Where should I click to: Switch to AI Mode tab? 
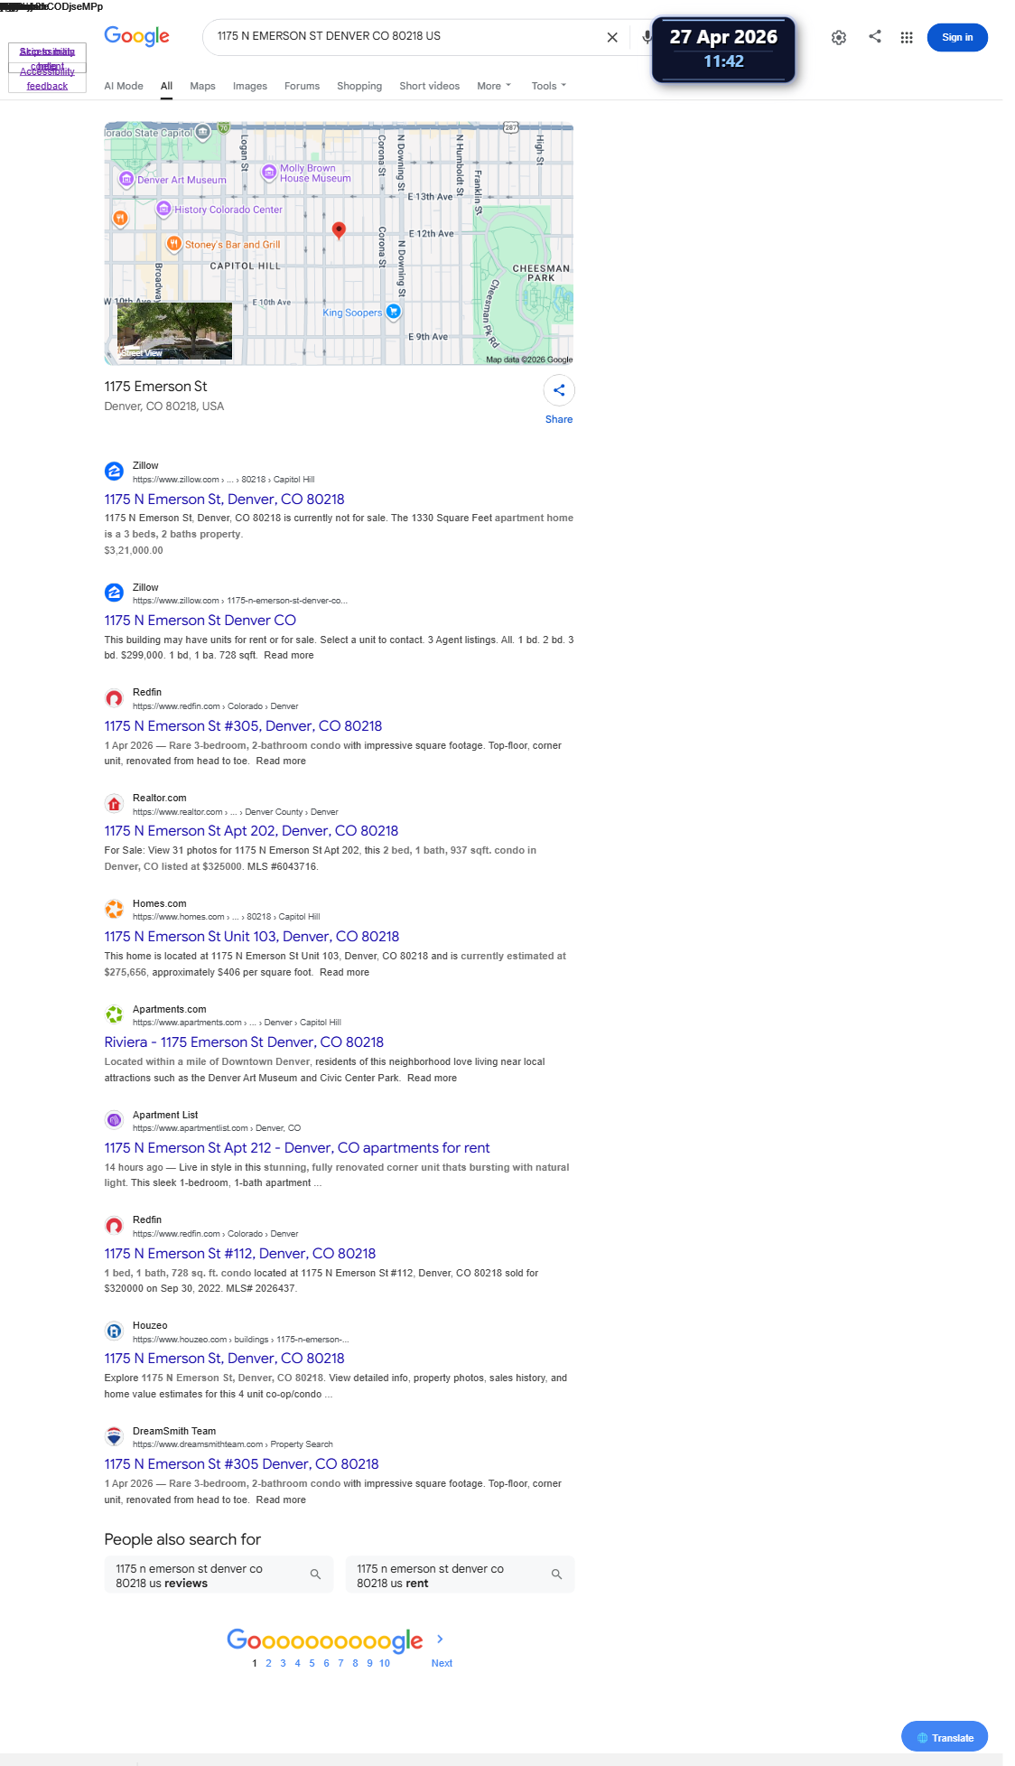point(124,86)
